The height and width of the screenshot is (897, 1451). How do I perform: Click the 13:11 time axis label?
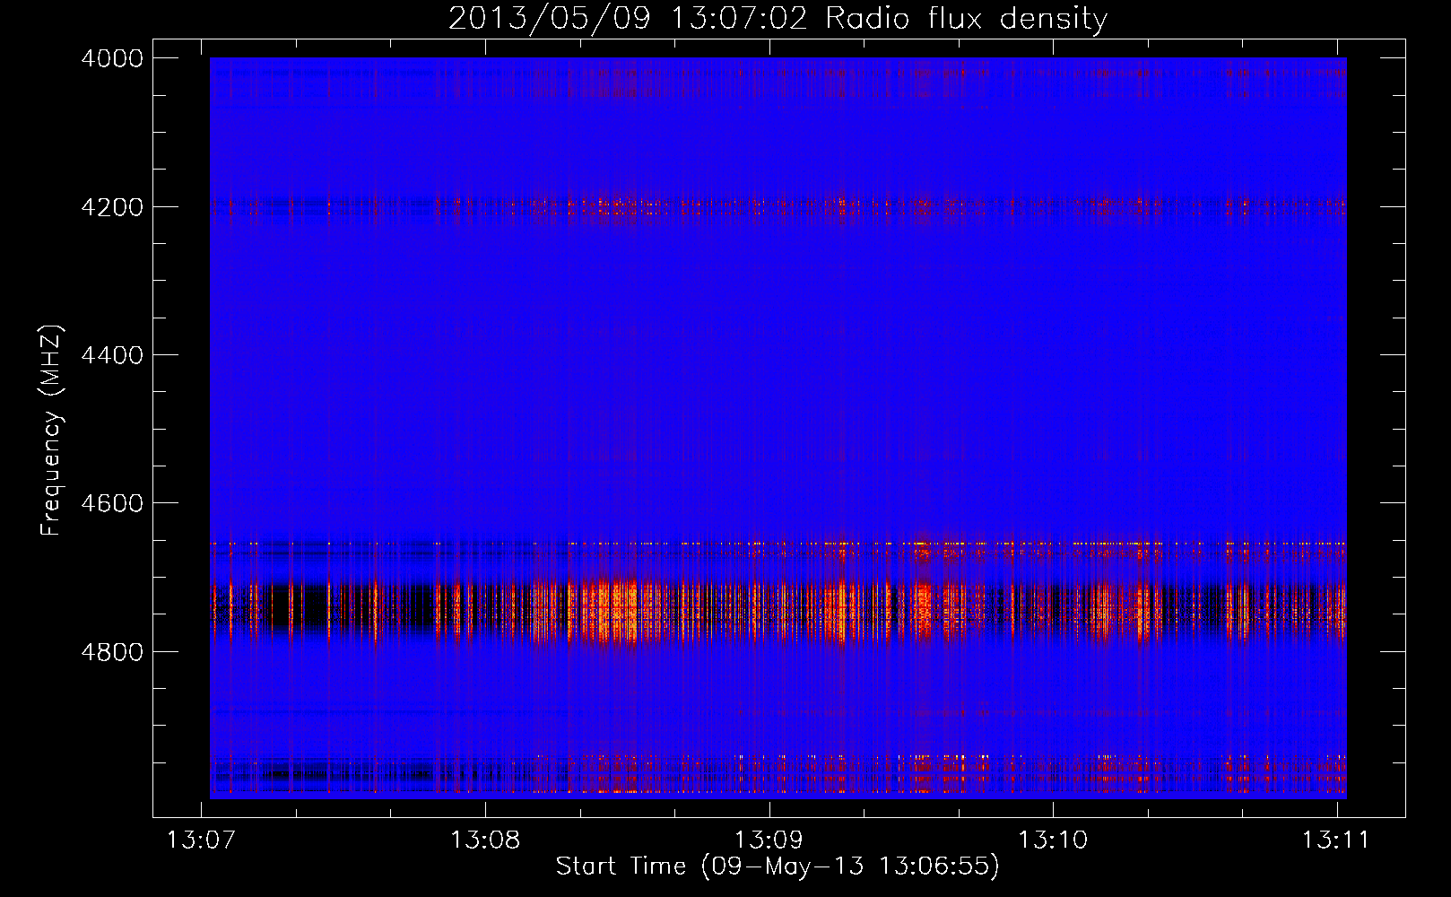click(x=1336, y=840)
